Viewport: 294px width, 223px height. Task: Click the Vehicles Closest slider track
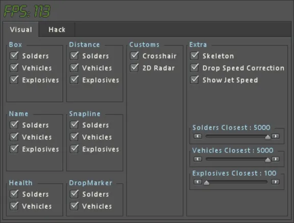tap(236, 159)
